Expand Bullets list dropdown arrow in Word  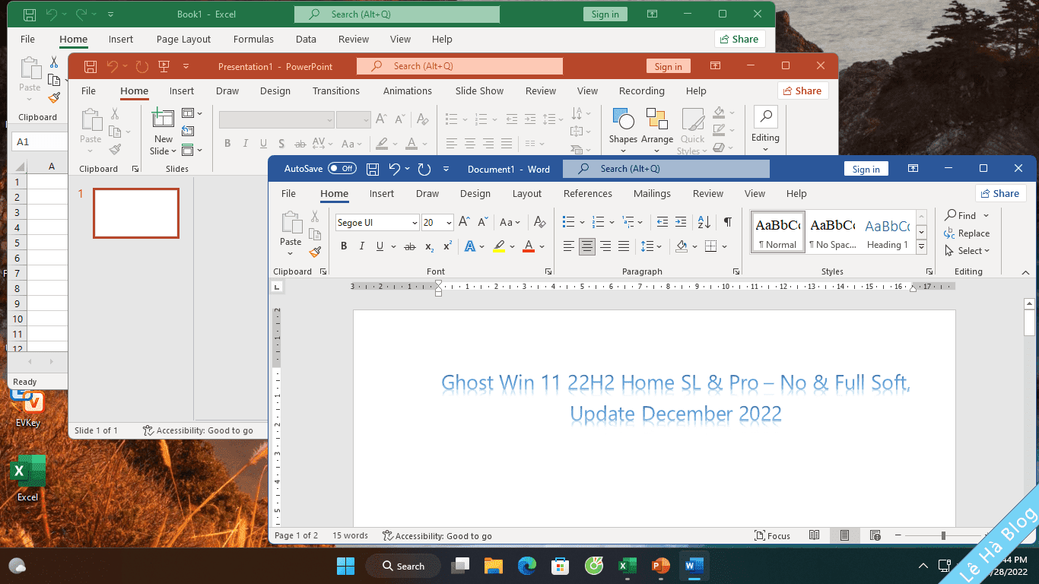point(583,222)
